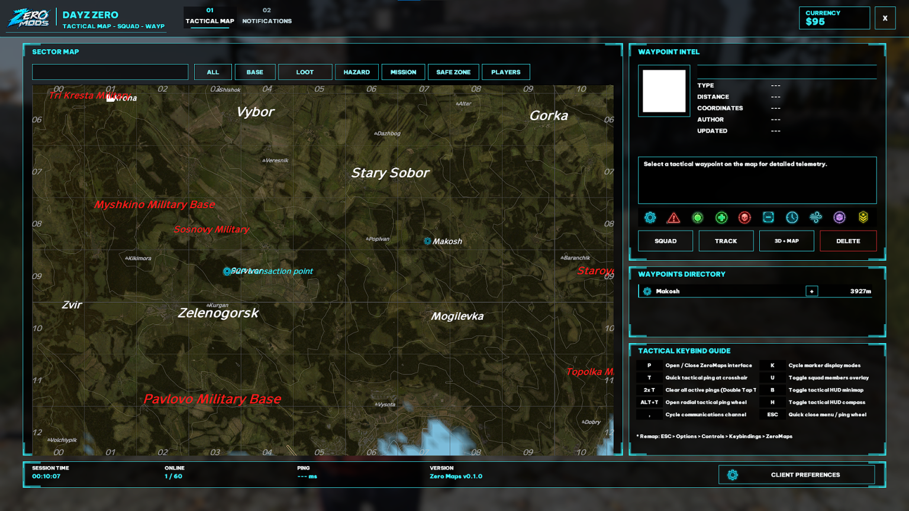Pick the red warning triangle icon
This screenshot has width=909, height=511.
673,218
